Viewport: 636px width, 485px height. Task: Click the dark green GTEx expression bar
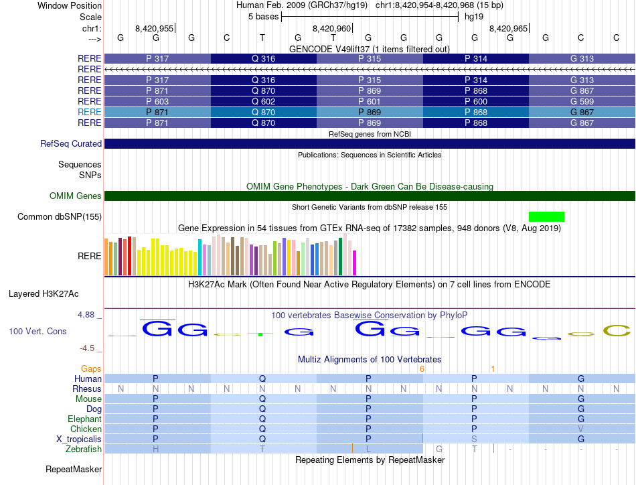click(340, 257)
